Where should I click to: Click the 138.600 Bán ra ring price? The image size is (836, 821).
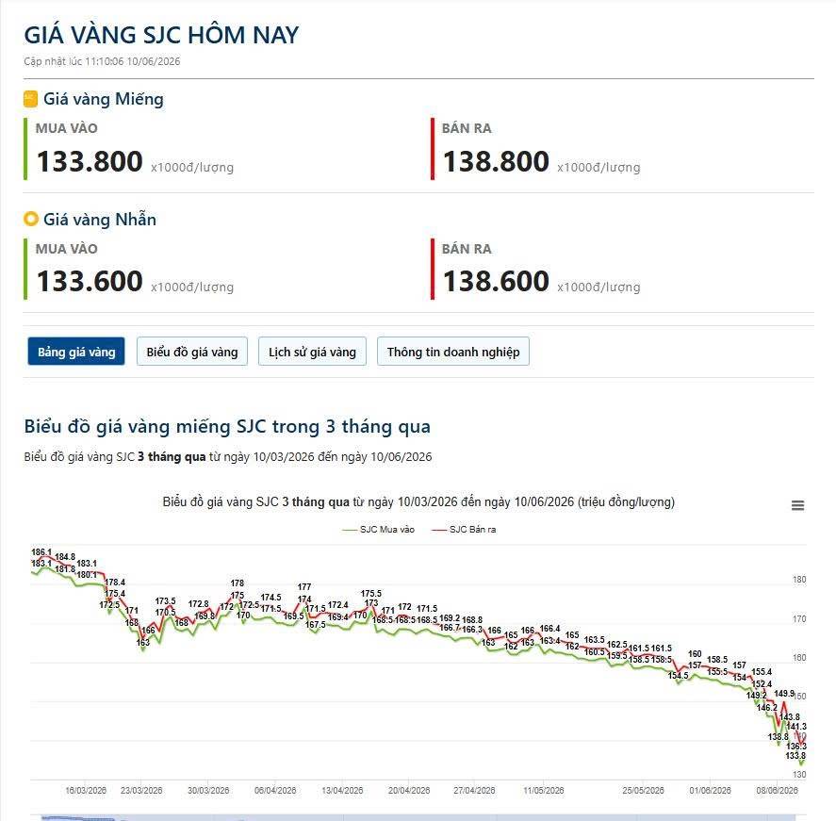[496, 282]
